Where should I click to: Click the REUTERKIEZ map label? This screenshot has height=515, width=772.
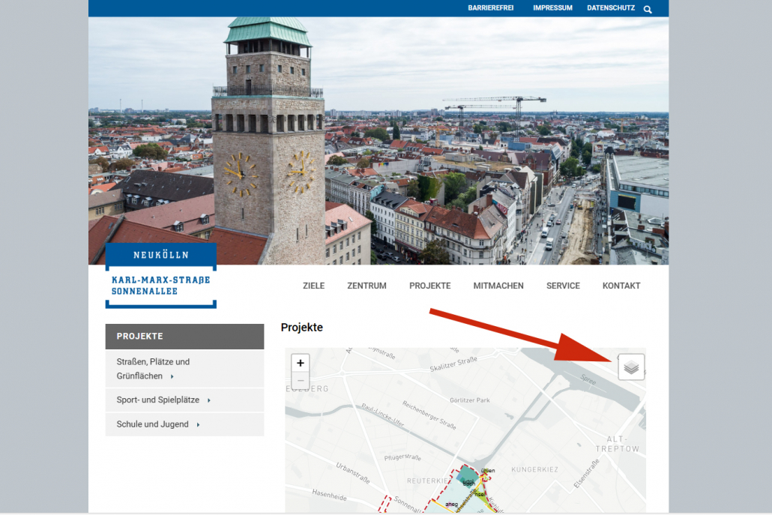click(427, 481)
